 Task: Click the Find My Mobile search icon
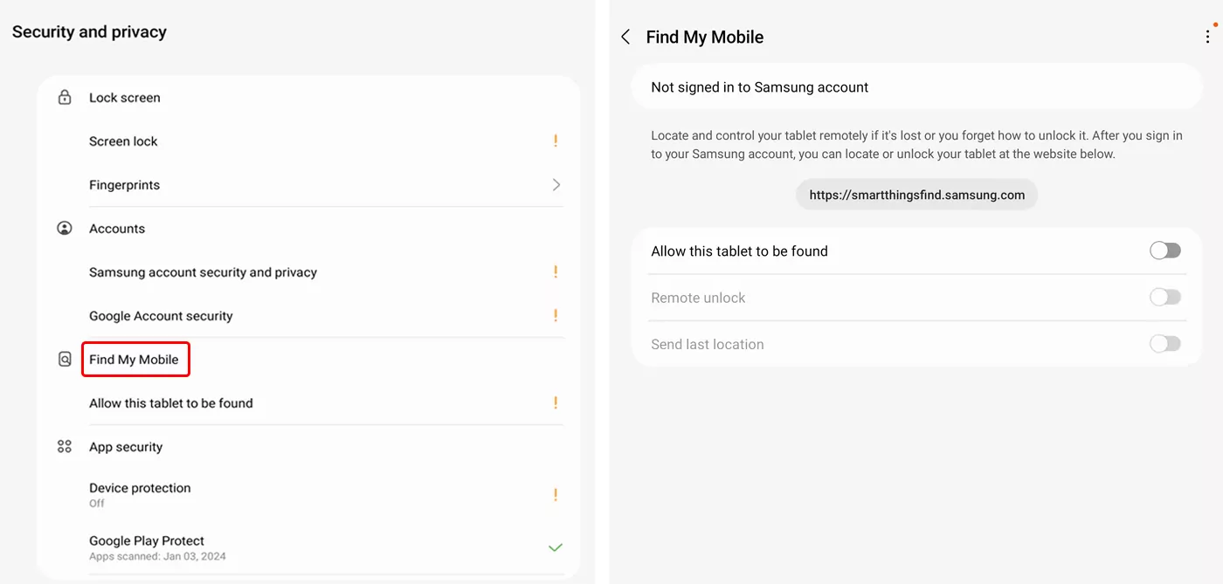[65, 359]
